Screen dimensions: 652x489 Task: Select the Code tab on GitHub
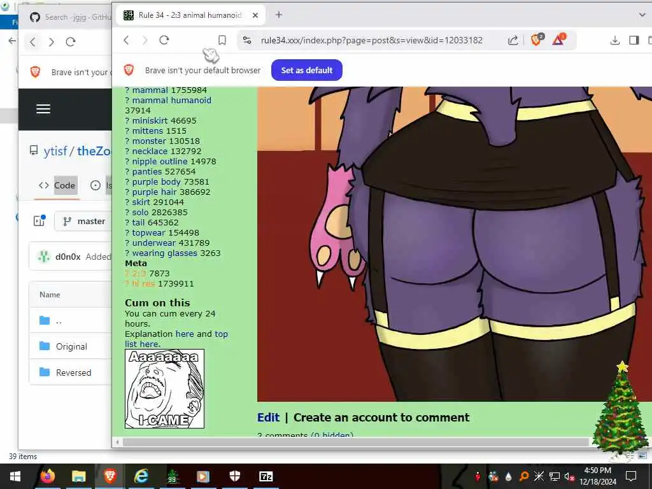pos(57,185)
